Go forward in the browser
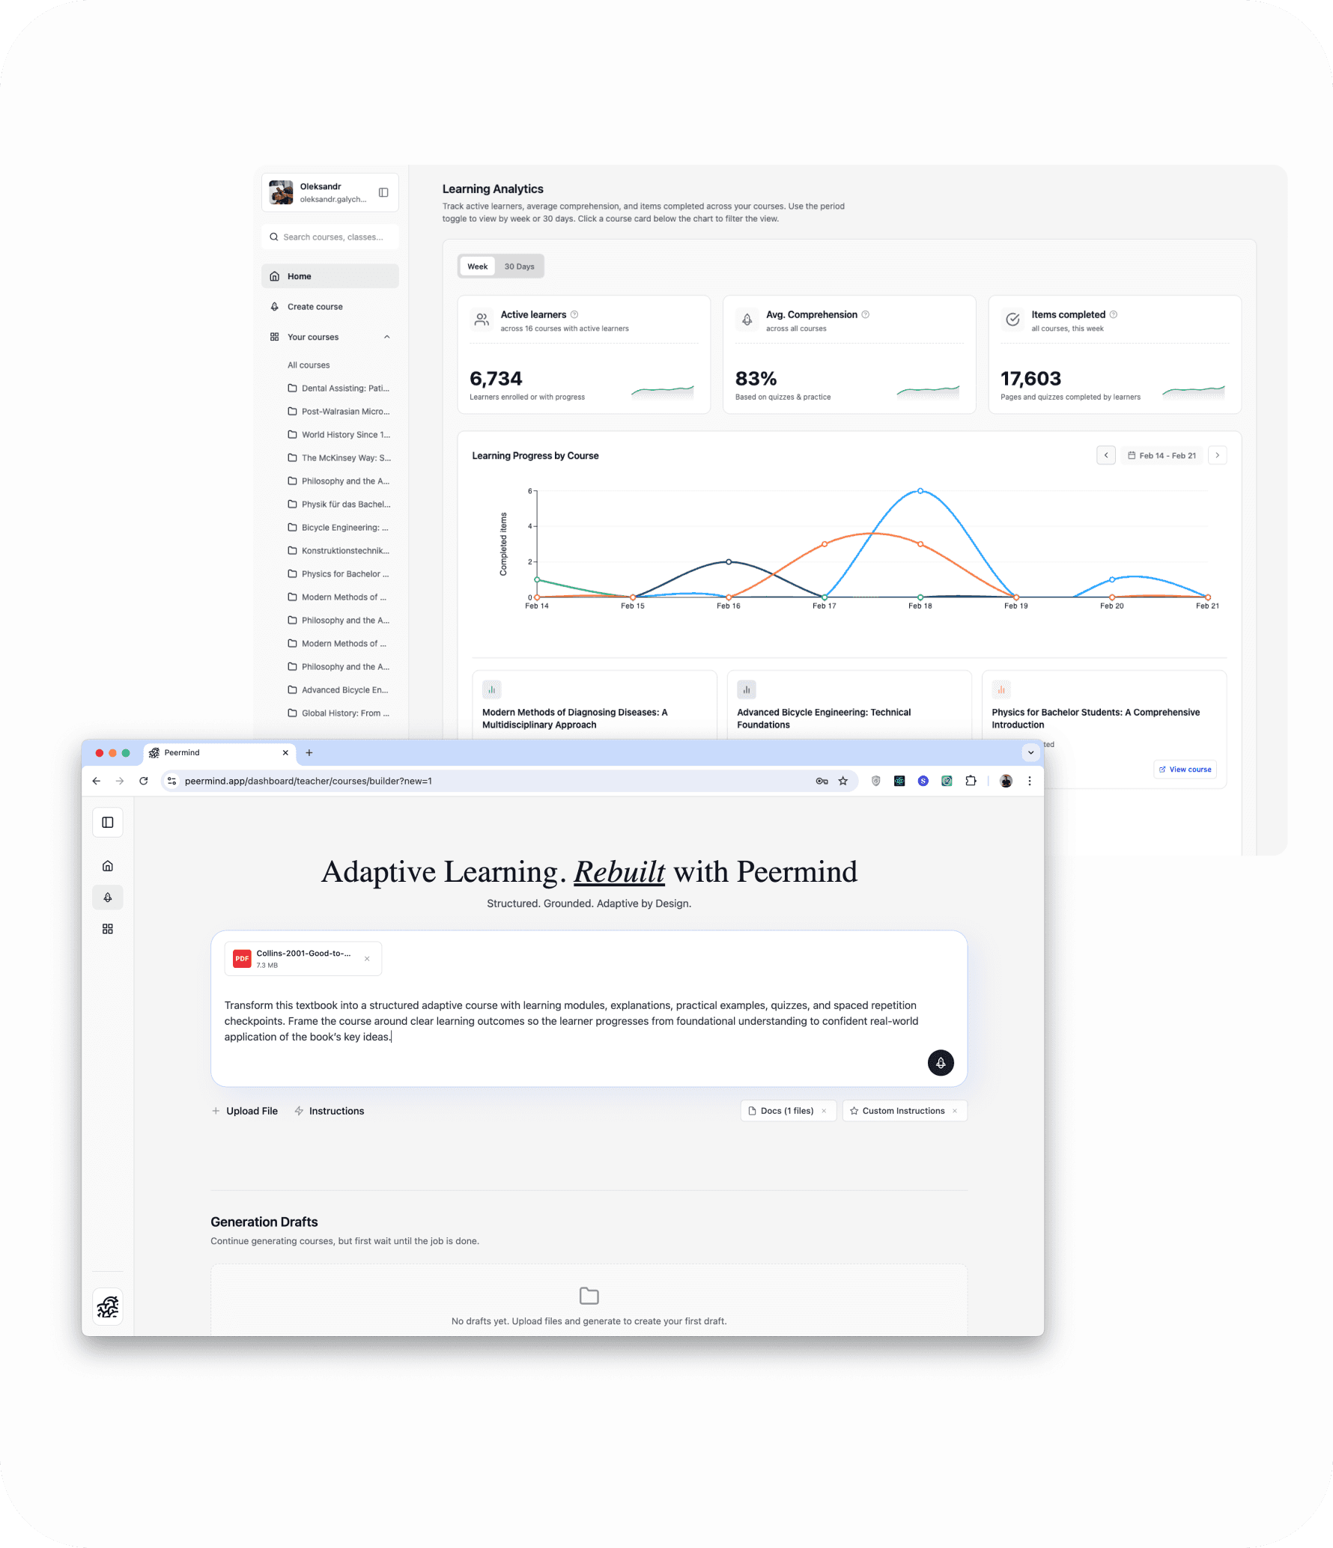 [120, 781]
